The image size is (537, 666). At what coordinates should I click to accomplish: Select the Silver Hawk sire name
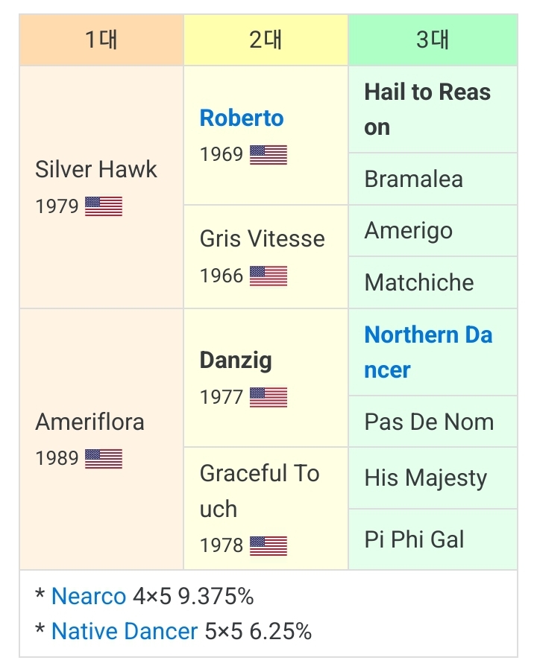(x=96, y=169)
